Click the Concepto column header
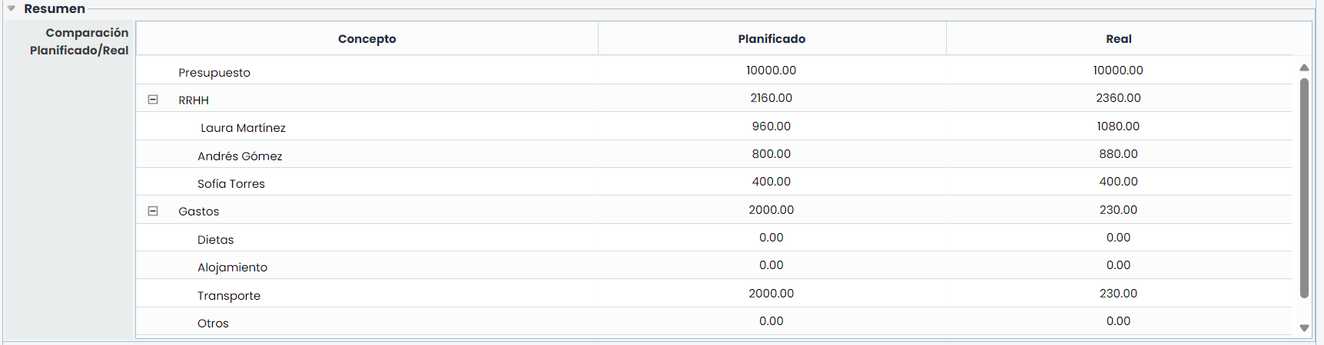 [367, 39]
